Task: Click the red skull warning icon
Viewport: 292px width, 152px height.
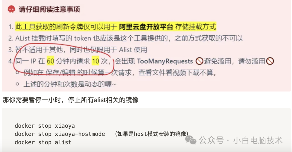Action: pyautogui.click(x=11, y=9)
